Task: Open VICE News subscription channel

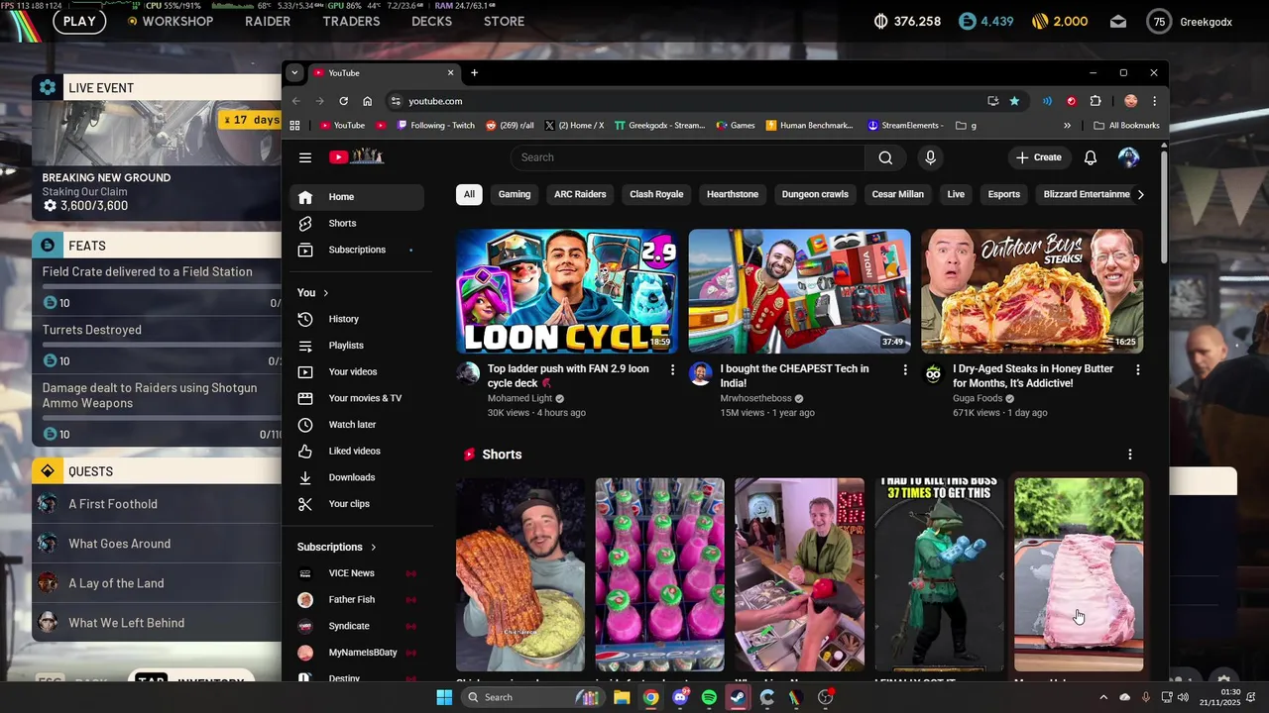Action: [359, 573]
